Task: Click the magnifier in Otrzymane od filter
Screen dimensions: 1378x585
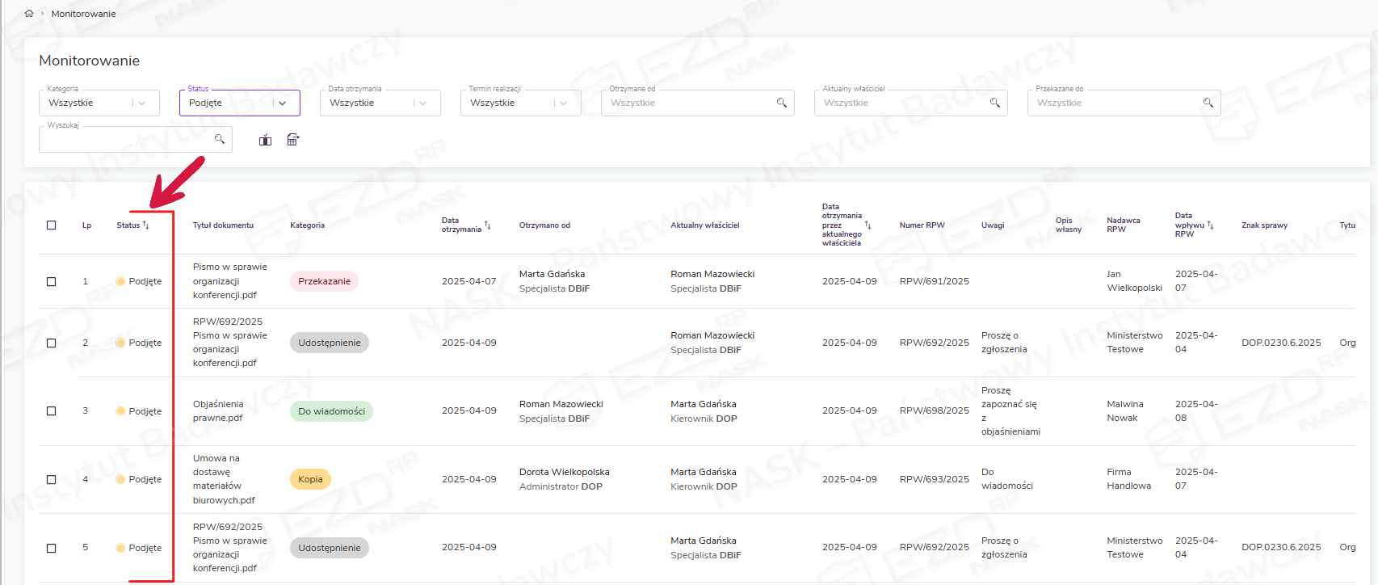Action: tap(781, 103)
